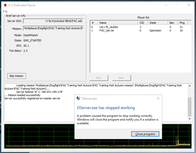
Task: Click the GMS_STARTED state value
Action: [x=32, y=40]
